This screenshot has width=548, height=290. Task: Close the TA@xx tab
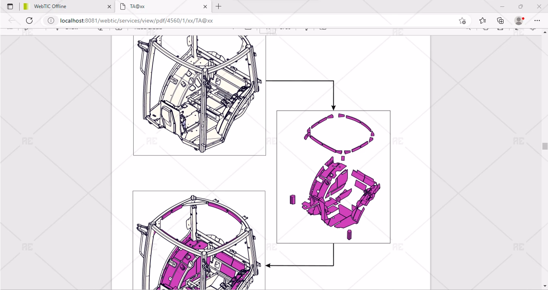[205, 6]
